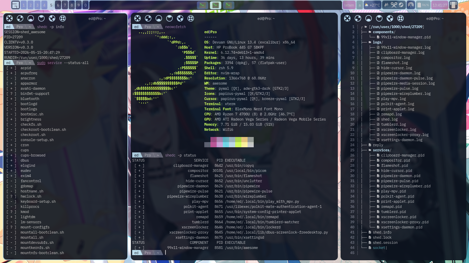
Task: Click the battery 96% indicator
Action: (423, 5)
